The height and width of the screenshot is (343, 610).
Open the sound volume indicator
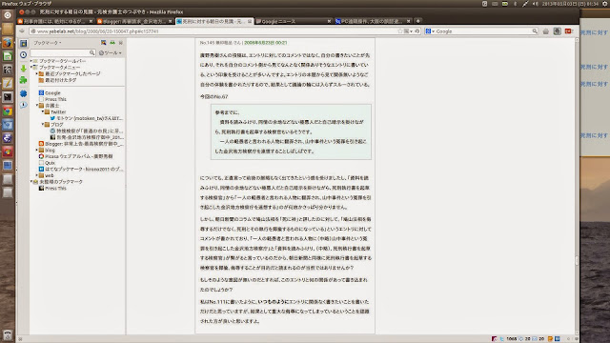point(536,4)
